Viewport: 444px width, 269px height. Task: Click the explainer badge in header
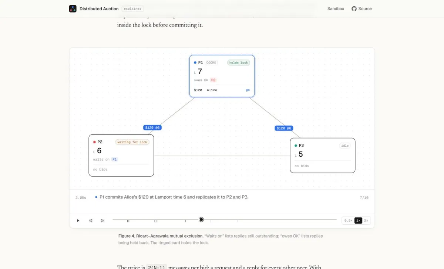[x=132, y=8]
